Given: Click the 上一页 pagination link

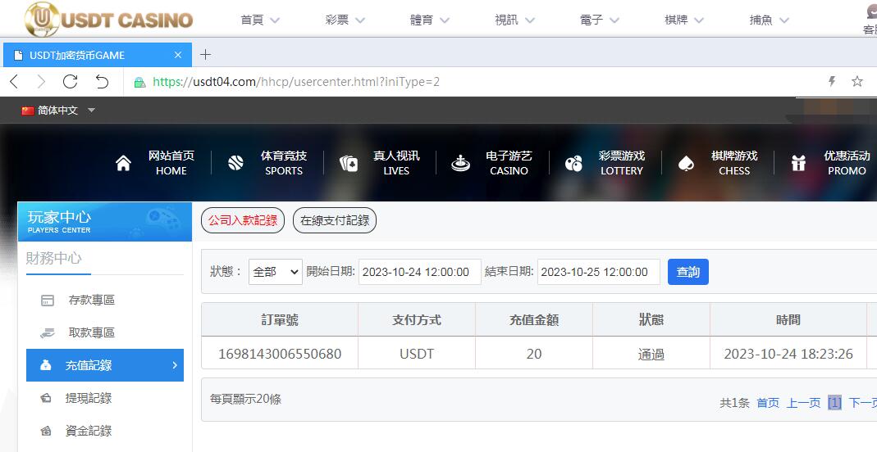Looking at the screenshot, I should pos(803,403).
